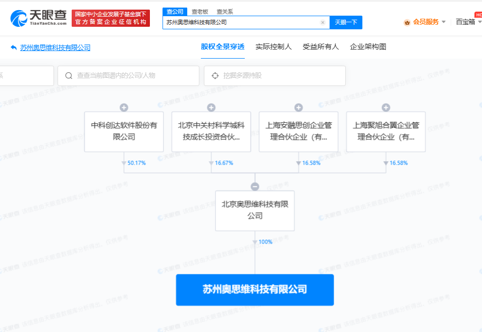Select the 受益所有人 tab
This screenshot has width=482, height=332.
tap(320, 47)
